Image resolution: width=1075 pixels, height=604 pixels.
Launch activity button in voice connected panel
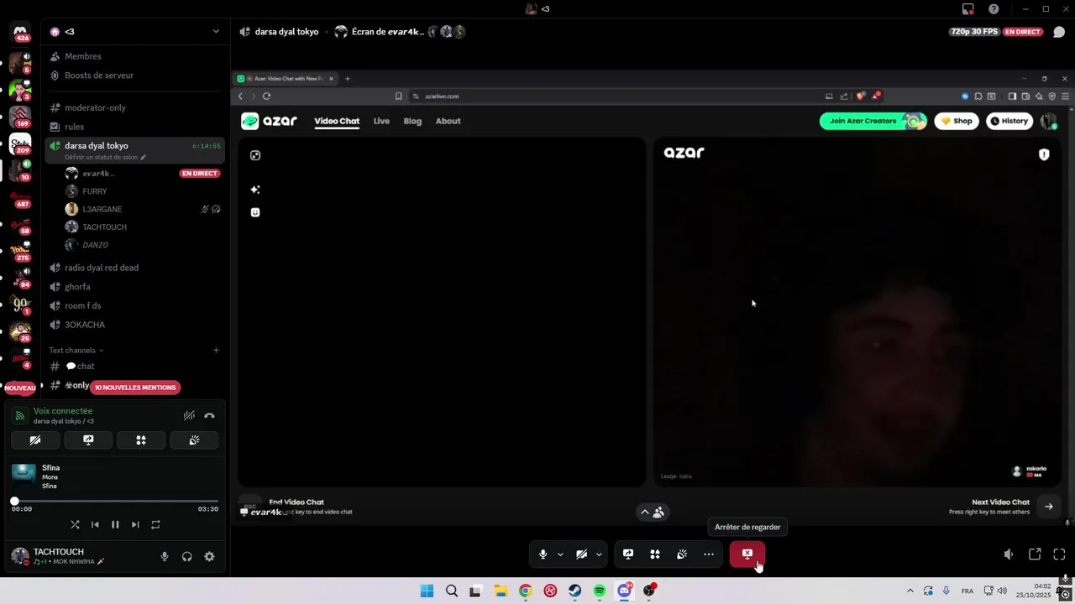coord(141,440)
